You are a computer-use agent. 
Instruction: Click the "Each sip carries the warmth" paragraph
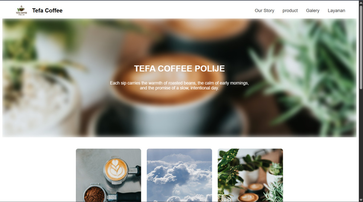click(x=179, y=85)
